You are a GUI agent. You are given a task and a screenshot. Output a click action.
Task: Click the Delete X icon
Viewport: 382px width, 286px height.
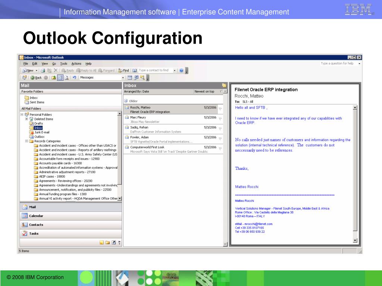coord(56,70)
